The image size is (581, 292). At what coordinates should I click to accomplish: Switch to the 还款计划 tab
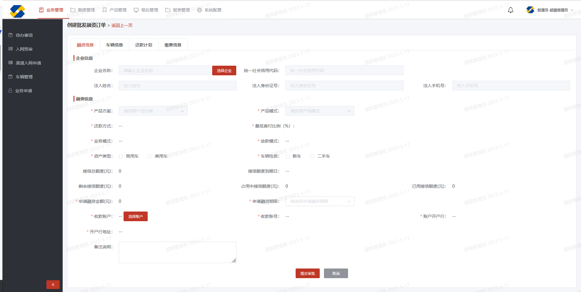144,45
